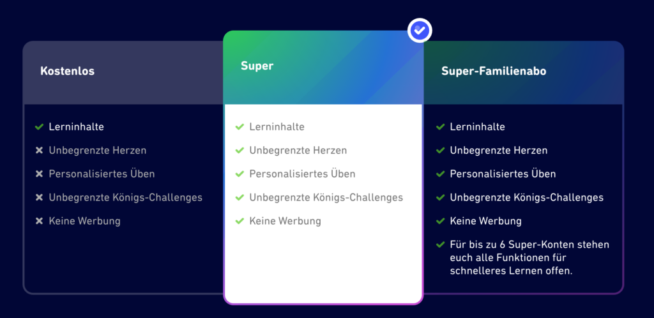Click the blue checkmark badge on Super plan

coord(420,30)
